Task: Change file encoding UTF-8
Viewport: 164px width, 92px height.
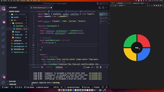Action: (x=56, y=87)
